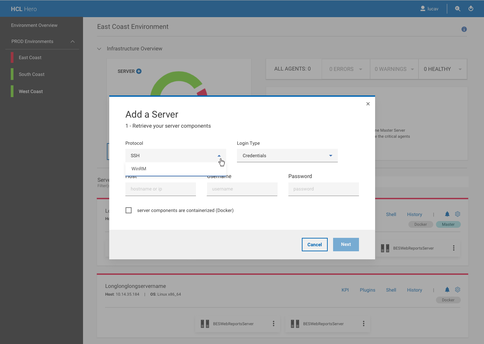Collapse the PROD Environments section
484x344 pixels.
[73, 41]
